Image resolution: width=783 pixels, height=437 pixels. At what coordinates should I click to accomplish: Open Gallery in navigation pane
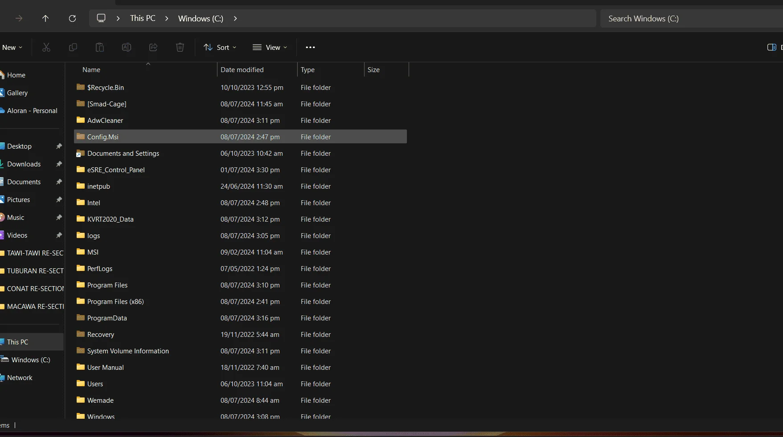[x=17, y=93]
